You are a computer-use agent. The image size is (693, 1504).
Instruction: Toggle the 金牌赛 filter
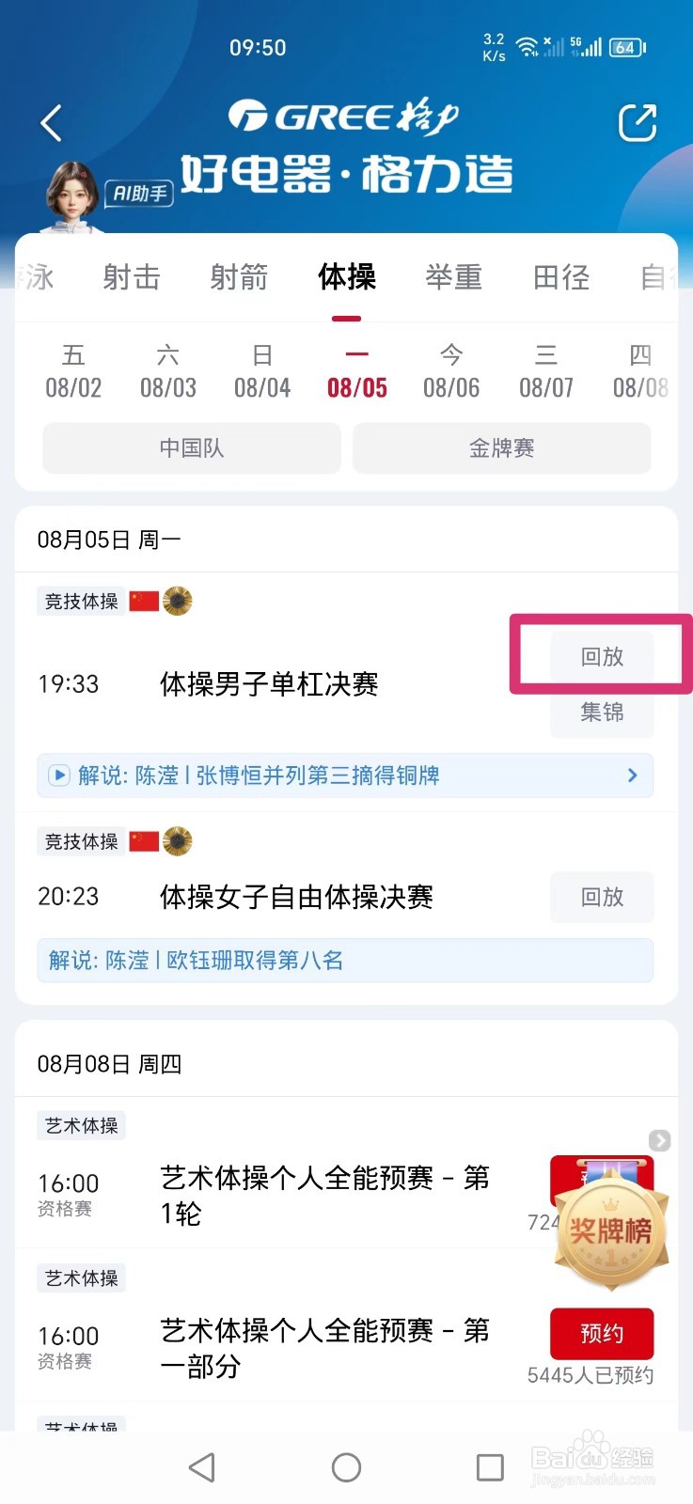[x=501, y=448]
